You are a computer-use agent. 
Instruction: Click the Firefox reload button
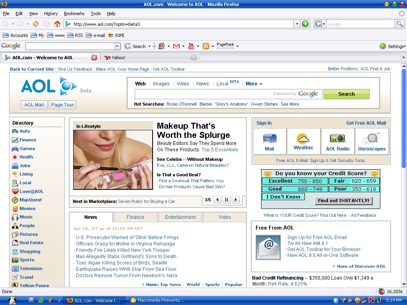click(x=36, y=24)
